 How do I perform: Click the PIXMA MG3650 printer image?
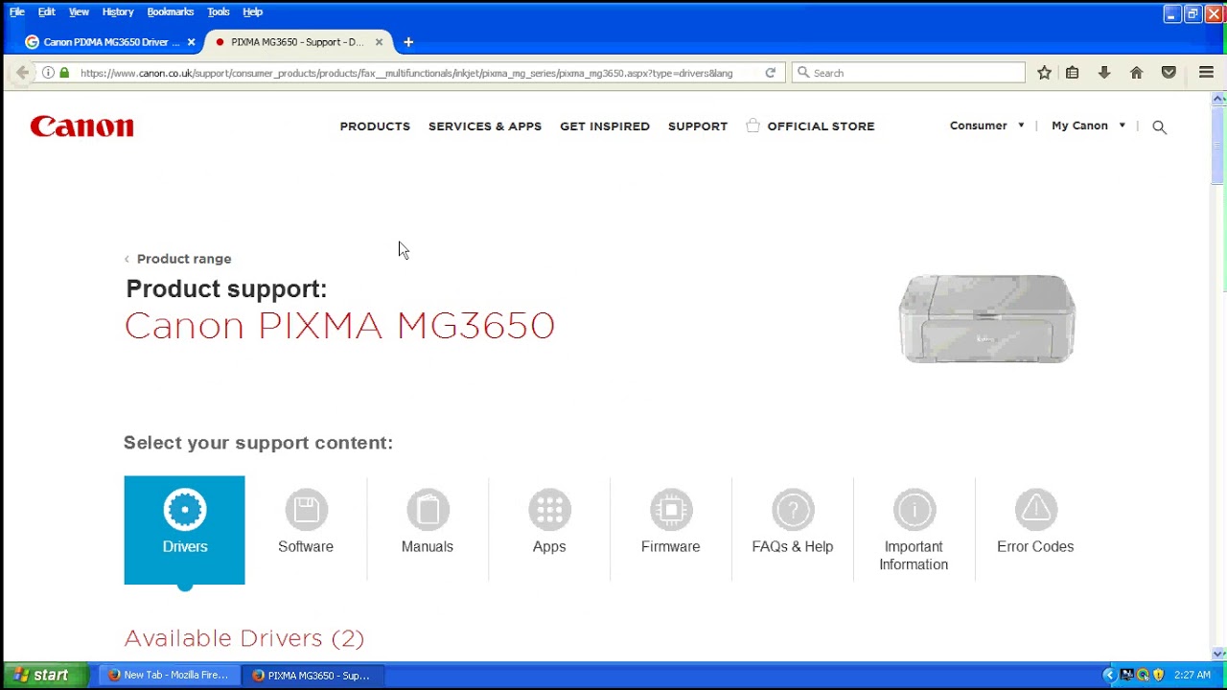coord(986,319)
